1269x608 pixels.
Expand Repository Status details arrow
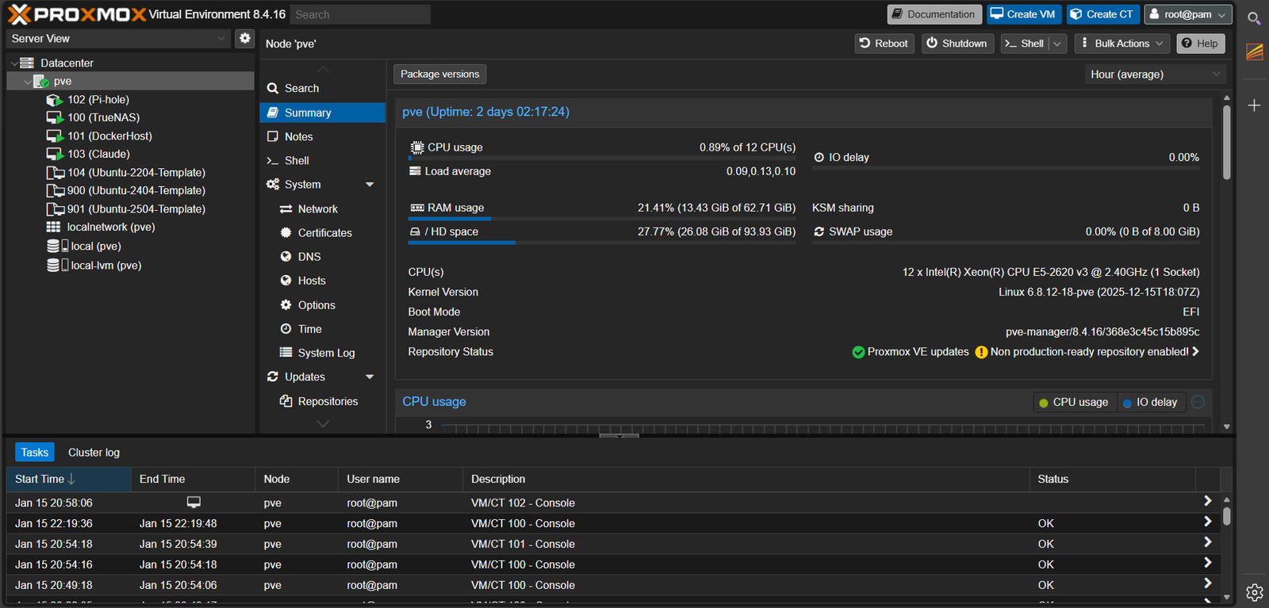pyautogui.click(x=1195, y=351)
